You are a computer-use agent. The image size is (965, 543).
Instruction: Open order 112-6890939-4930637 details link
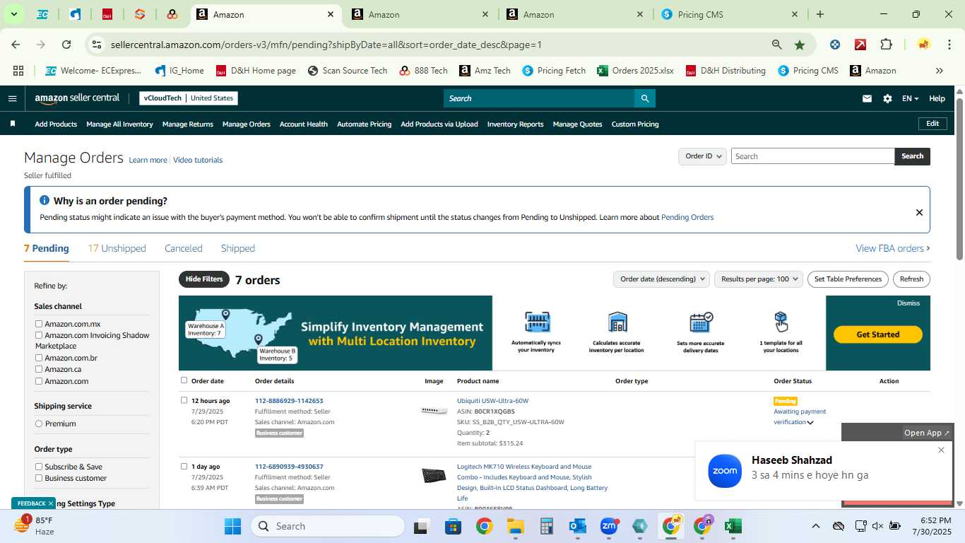[x=289, y=467]
